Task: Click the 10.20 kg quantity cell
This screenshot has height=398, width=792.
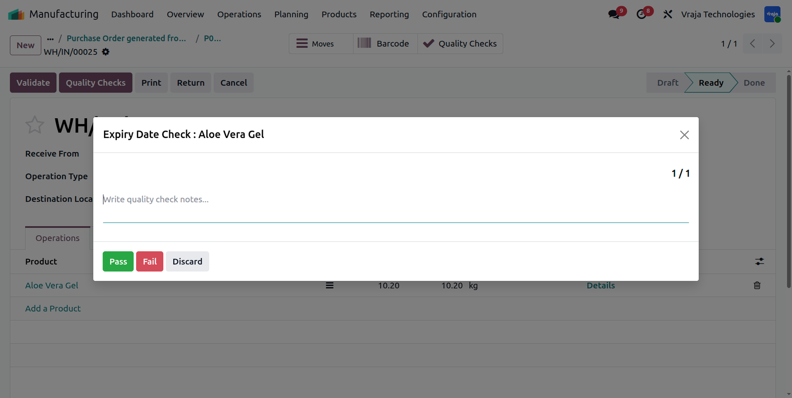Action: [x=452, y=285]
